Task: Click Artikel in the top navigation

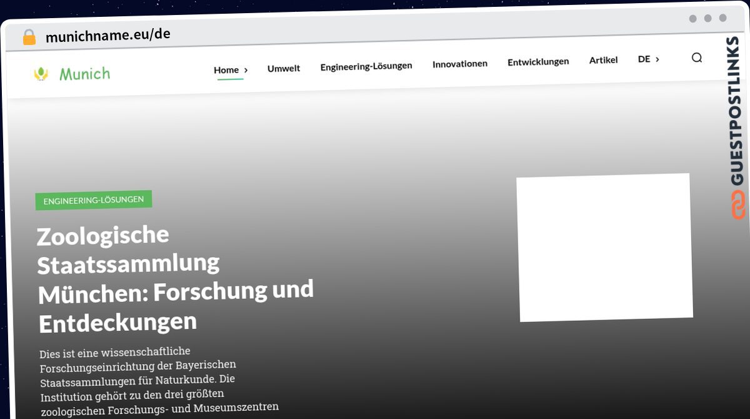Action: tap(603, 60)
